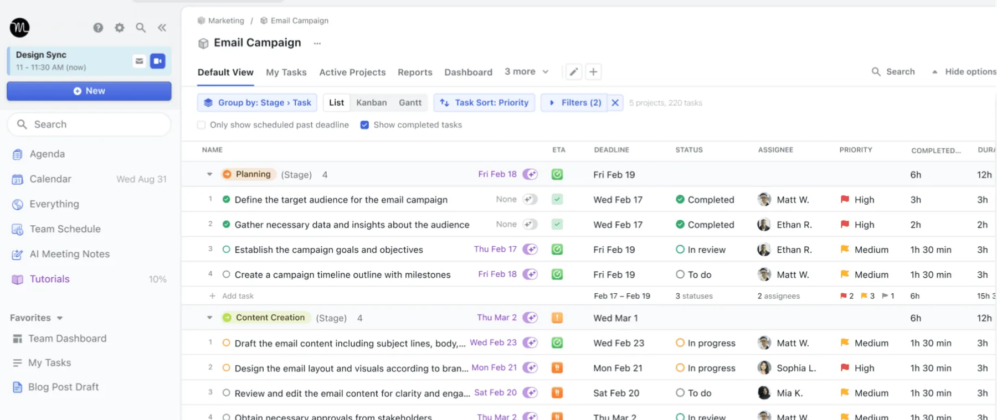Click the blue New button
997x420 pixels.
tap(89, 91)
